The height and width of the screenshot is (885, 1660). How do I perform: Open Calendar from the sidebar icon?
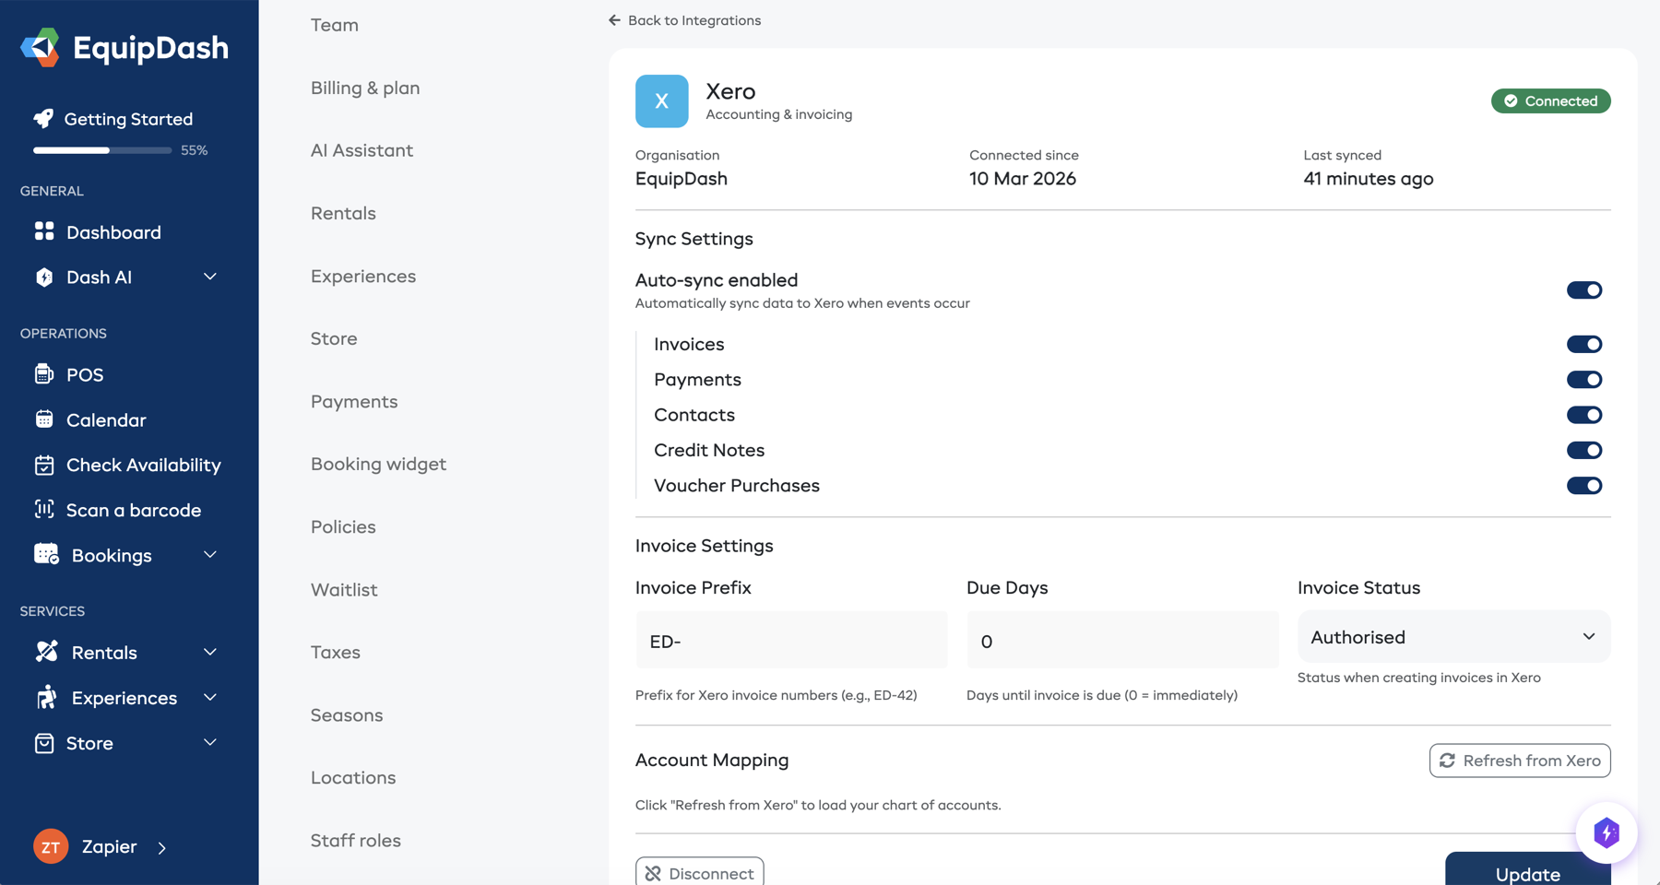[44, 419]
